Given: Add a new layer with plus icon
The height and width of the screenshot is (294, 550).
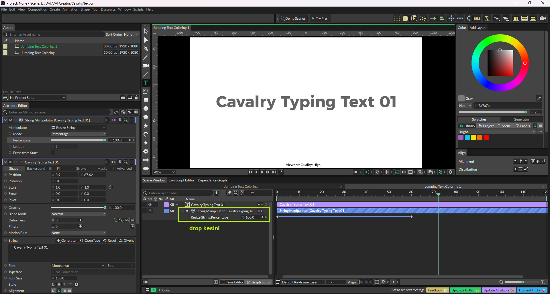Looking at the screenshot, I should pyautogui.click(x=217, y=193).
